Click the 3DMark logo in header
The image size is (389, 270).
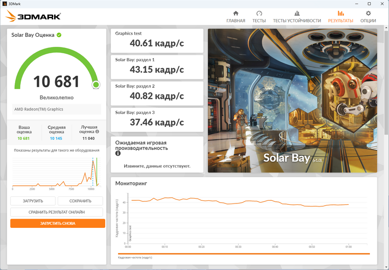[33, 16]
